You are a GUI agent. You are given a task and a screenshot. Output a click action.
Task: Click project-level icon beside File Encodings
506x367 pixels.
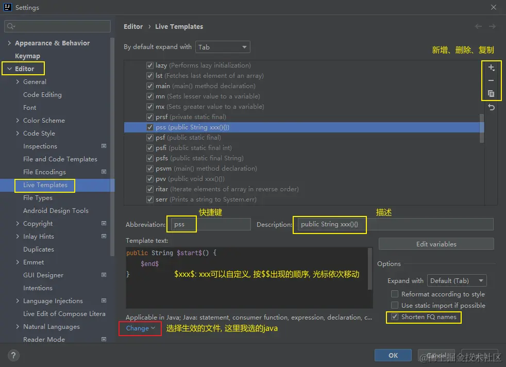104,172
